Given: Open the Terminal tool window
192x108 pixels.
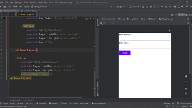Looking at the screenshot, I should [53, 103].
